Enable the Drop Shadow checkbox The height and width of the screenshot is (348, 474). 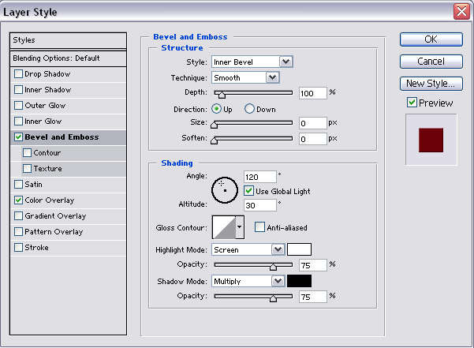click(18, 74)
